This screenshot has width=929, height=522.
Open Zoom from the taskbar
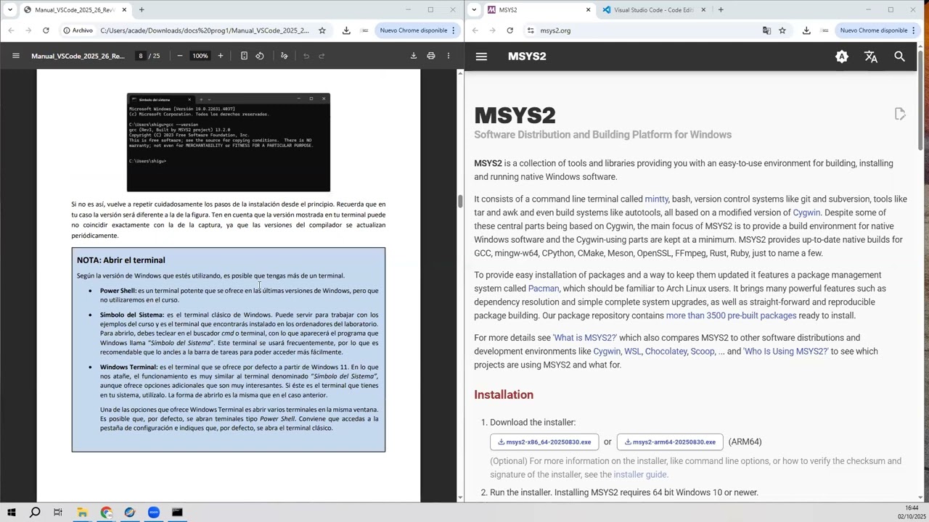pos(153,513)
